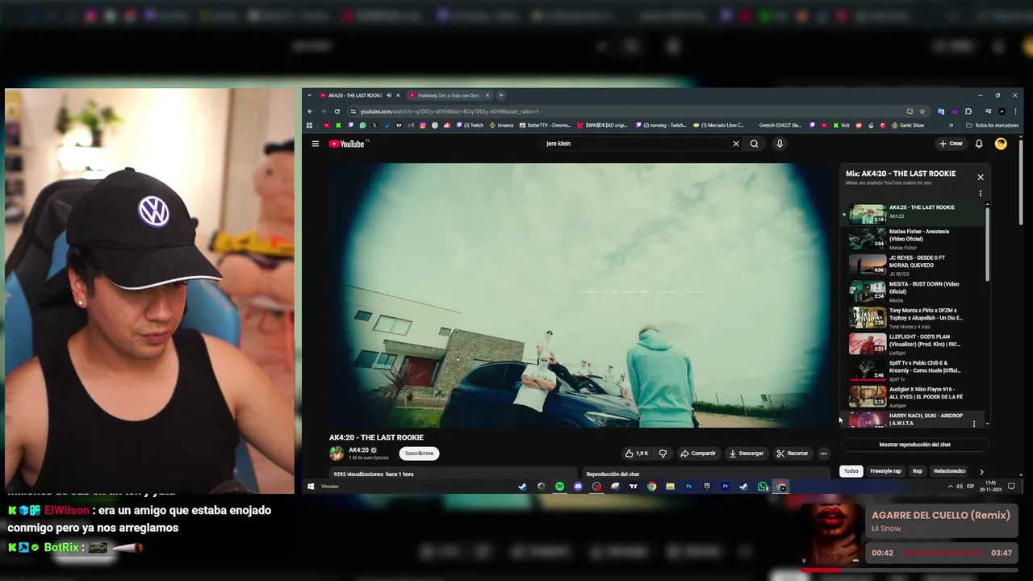Open a new browser tab

[x=500, y=95]
